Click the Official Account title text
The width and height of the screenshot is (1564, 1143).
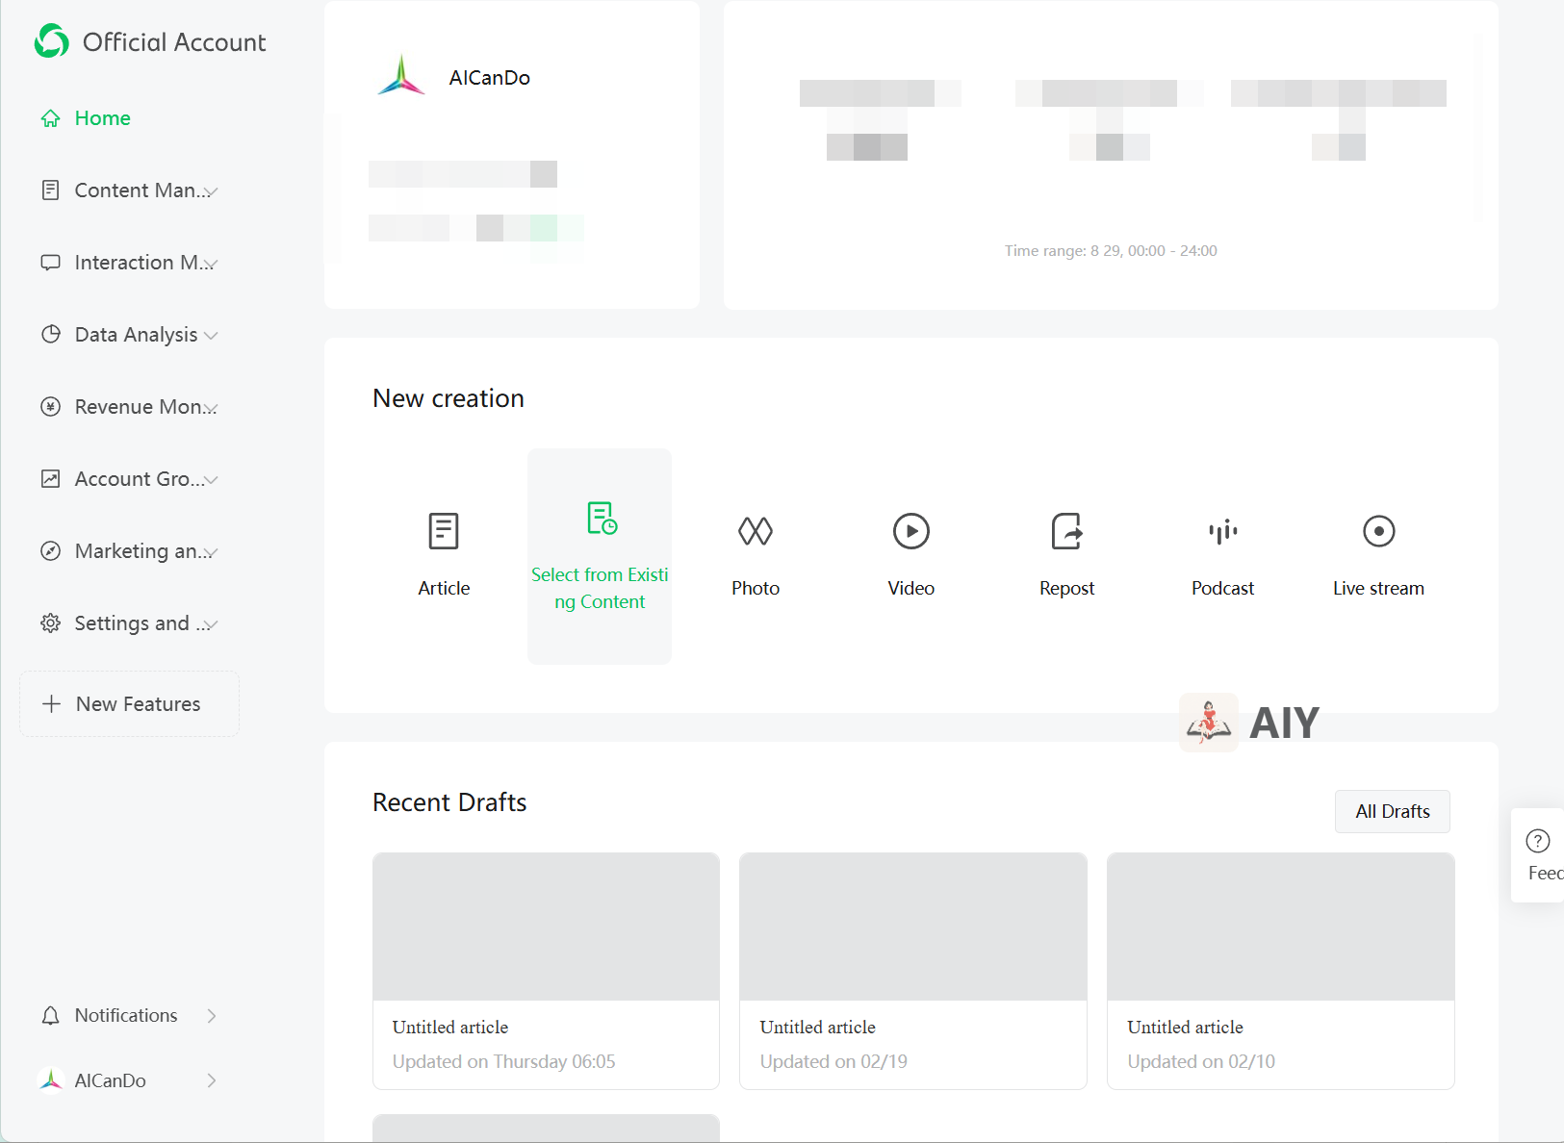point(174,42)
